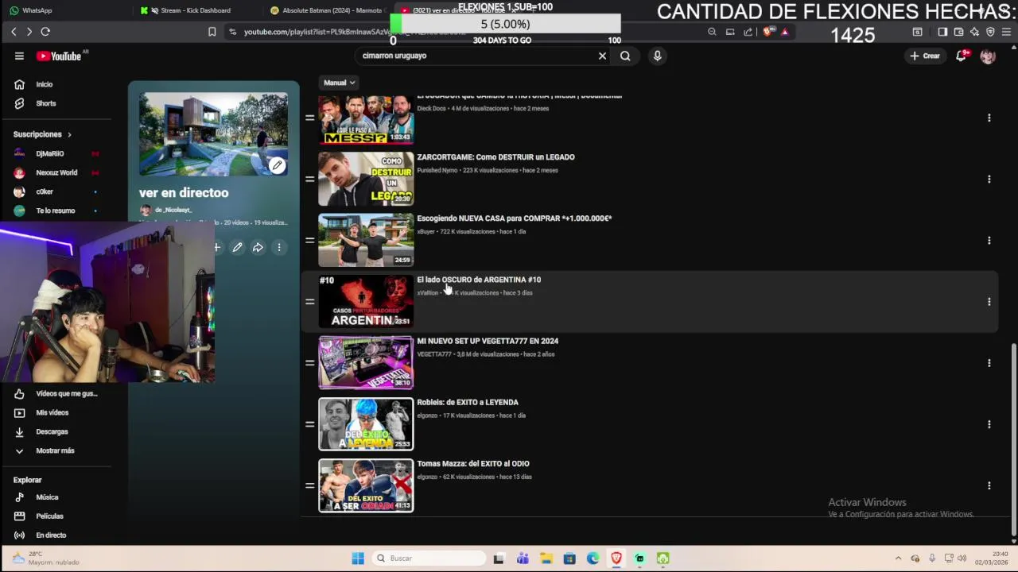Open options for the Robleis video
1018x572 pixels.
coord(989,424)
